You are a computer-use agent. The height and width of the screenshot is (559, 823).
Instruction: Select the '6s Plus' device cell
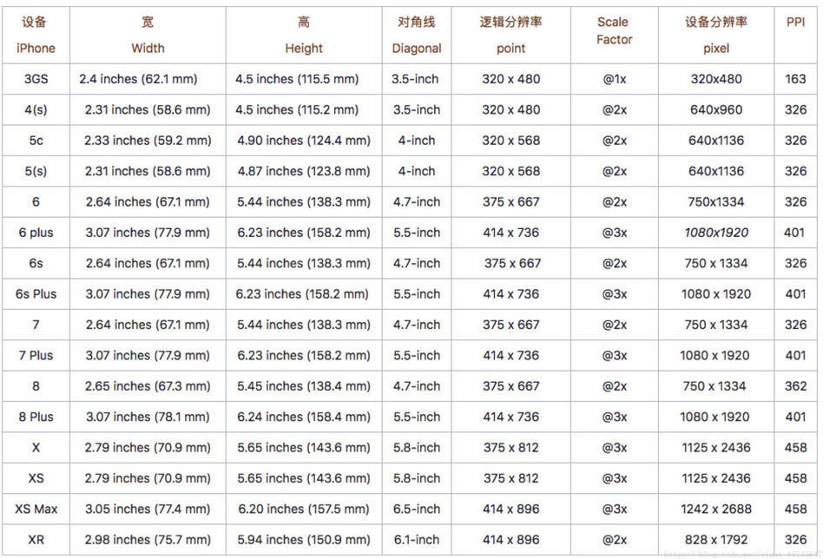[36, 294]
